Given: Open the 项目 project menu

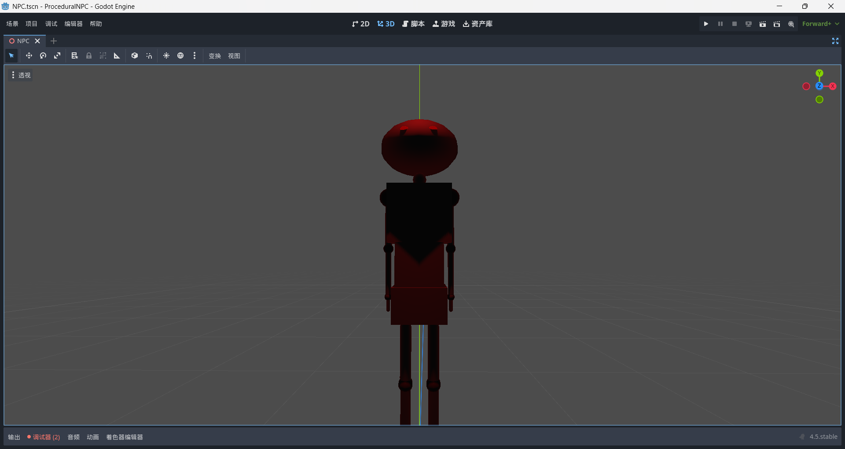Looking at the screenshot, I should (32, 24).
